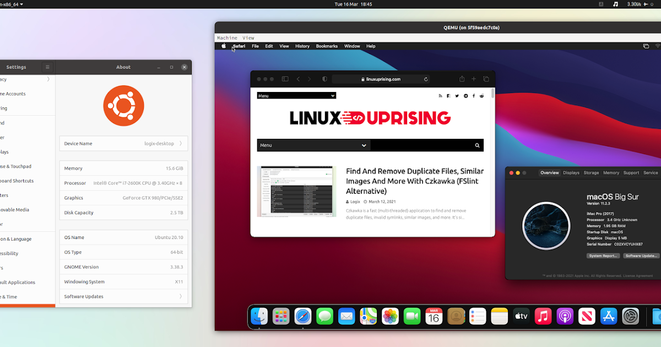661x347 pixels.
Task: Expand the top Menu dropdown on the webpage
Action: (x=296, y=95)
